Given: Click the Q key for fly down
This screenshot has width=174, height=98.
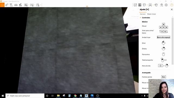Looking at the screenshot, I should pyautogui.click(x=165, y=32).
